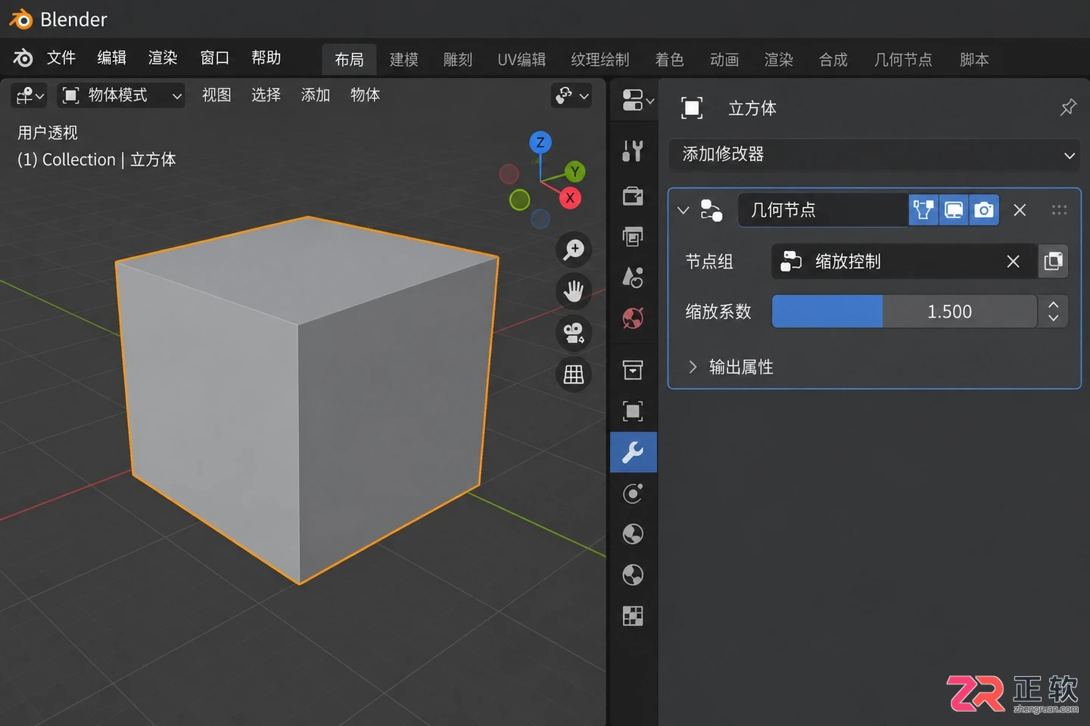Viewport: 1090px width, 726px height.
Task: Remove the 几何节点 modifier
Action: point(1020,210)
